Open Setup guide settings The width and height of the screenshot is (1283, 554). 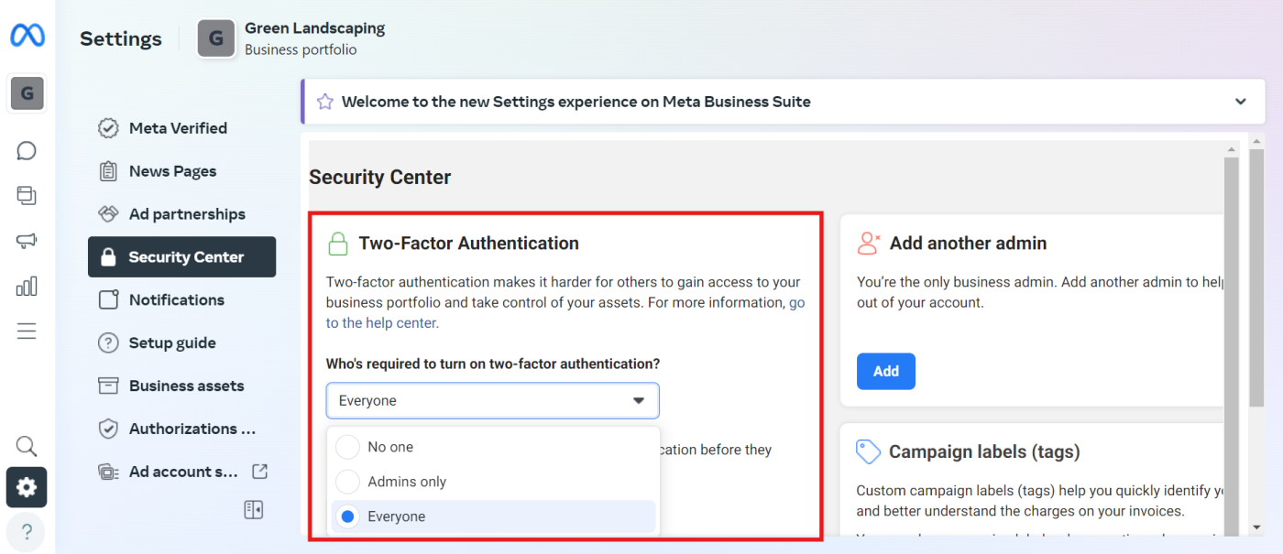pos(181,342)
